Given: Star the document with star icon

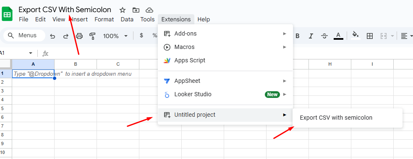Looking at the screenshot, I should click(122, 10).
